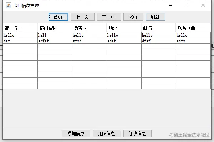Click the 上一页 previous page button
This screenshot has height=142, width=214.
pos(82,17)
